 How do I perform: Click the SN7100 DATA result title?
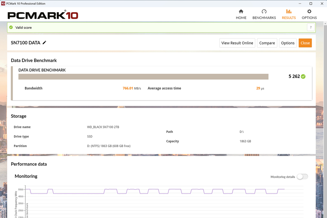(26, 43)
